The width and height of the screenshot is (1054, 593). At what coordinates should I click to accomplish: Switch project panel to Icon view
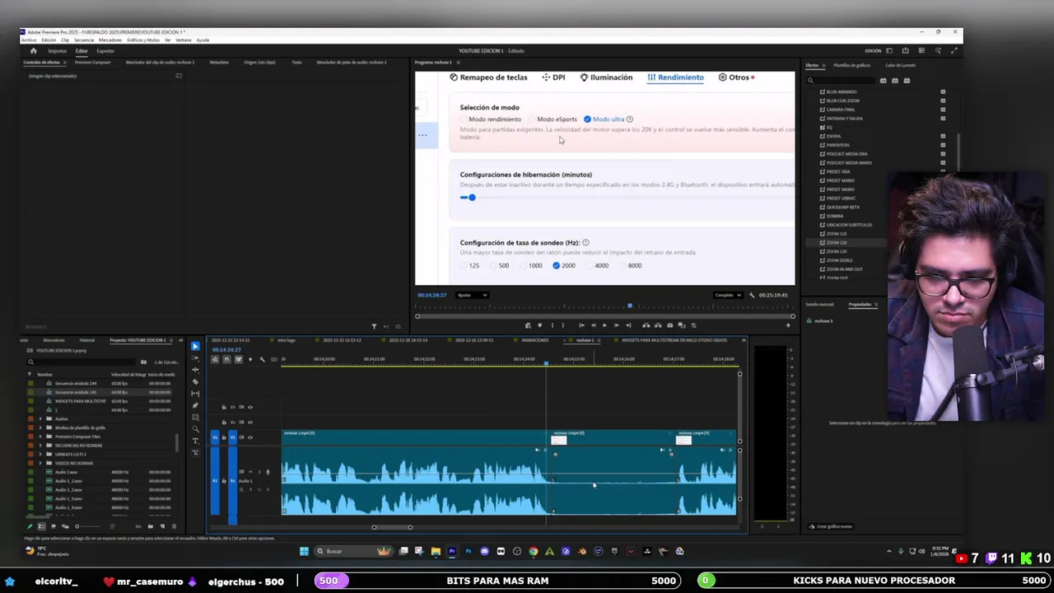pyautogui.click(x=54, y=526)
